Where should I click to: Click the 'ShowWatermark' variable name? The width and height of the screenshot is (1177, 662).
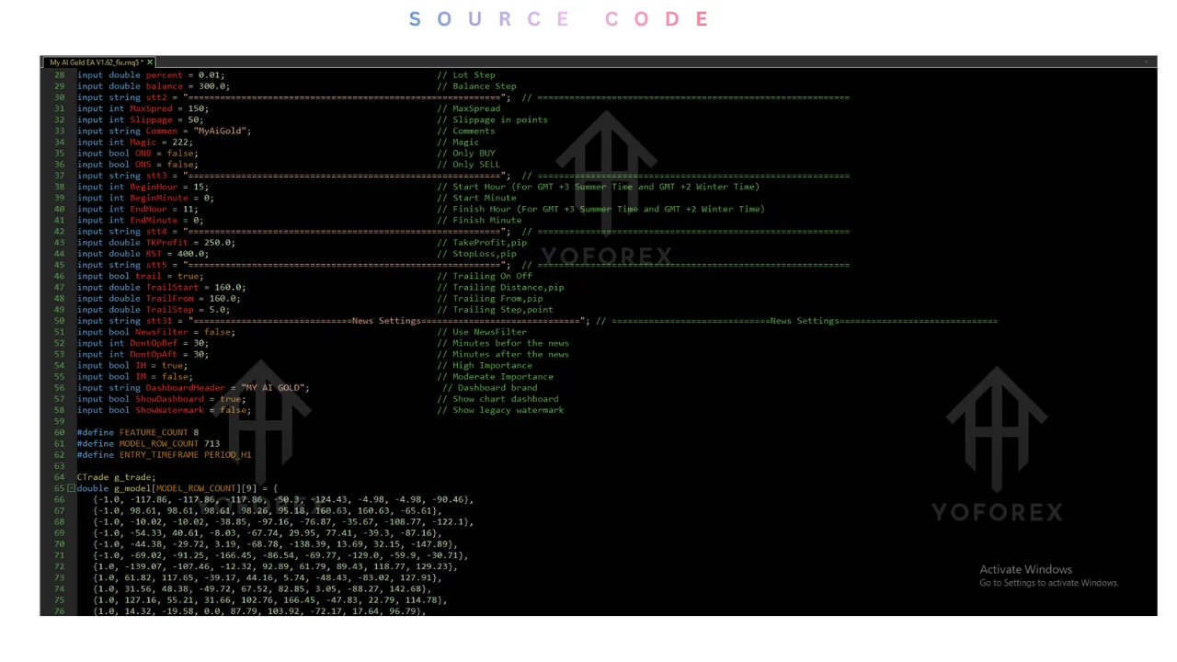click(x=170, y=410)
